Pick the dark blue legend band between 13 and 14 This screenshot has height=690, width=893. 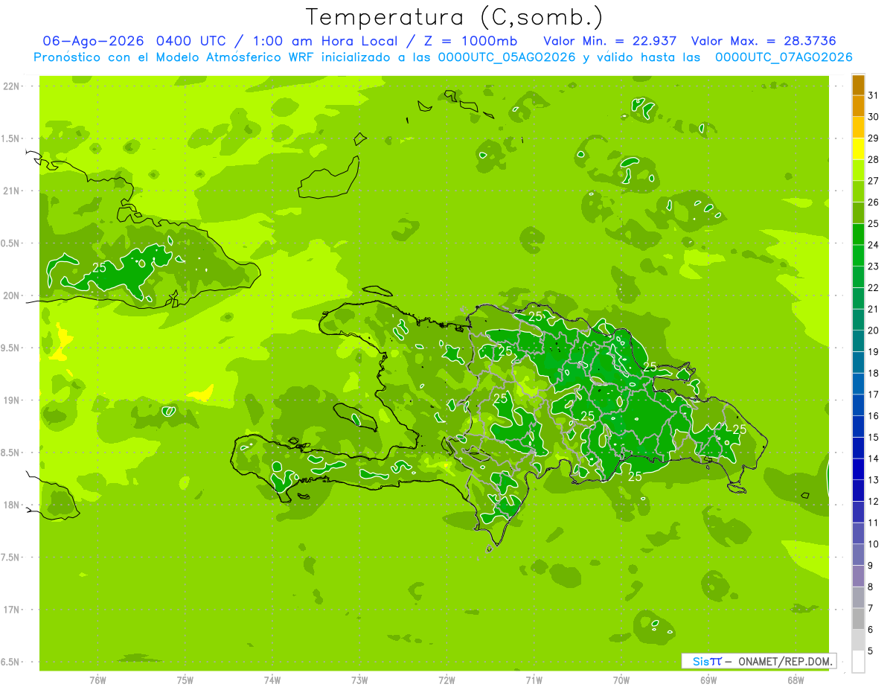pyautogui.click(x=858, y=470)
